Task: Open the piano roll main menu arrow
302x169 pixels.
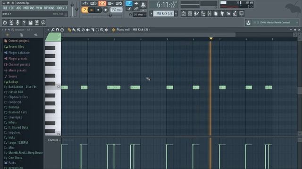Action: (x=48, y=30)
